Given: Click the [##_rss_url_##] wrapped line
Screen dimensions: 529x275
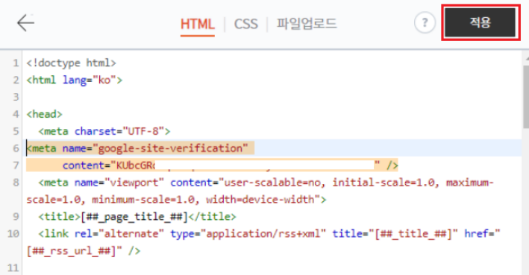Looking at the screenshot, I should [84, 250].
